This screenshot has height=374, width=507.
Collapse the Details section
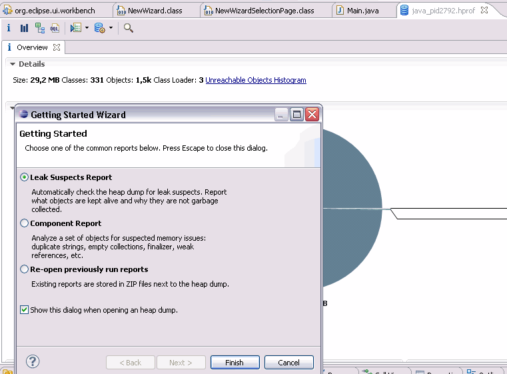13,64
